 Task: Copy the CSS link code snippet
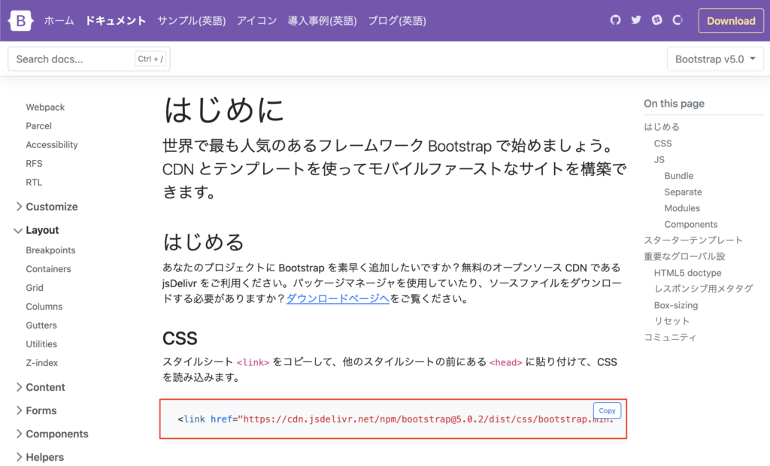click(x=607, y=410)
